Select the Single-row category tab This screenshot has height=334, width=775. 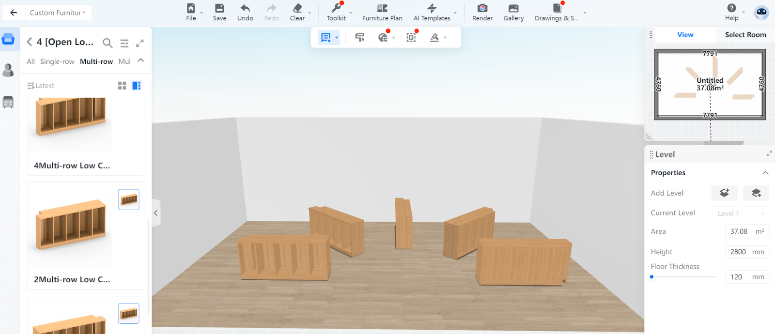(57, 61)
